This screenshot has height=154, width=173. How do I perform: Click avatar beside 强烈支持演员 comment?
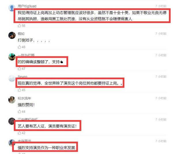coord(12,143)
